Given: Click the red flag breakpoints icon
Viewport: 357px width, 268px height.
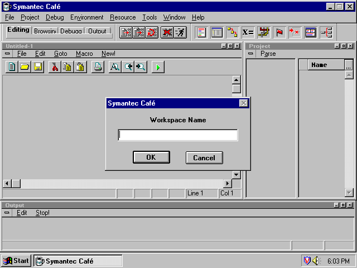Looking at the screenshot, I should click(279, 32).
